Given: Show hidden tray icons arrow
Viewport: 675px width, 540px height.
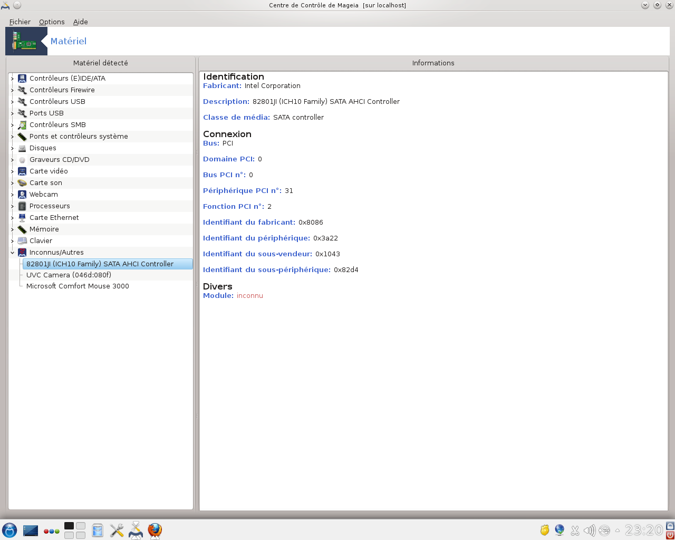Looking at the screenshot, I should [x=618, y=531].
